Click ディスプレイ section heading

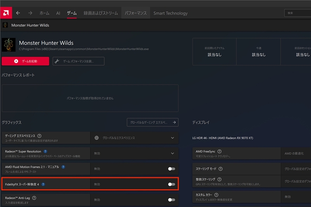(x=201, y=122)
